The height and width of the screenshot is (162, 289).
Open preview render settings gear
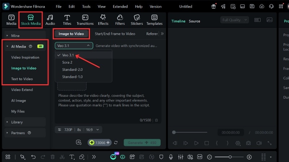click(x=238, y=143)
